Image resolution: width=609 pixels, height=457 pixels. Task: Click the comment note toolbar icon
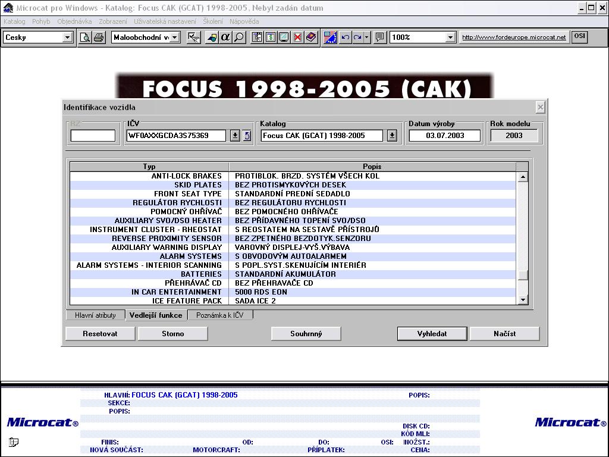tap(380, 37)
